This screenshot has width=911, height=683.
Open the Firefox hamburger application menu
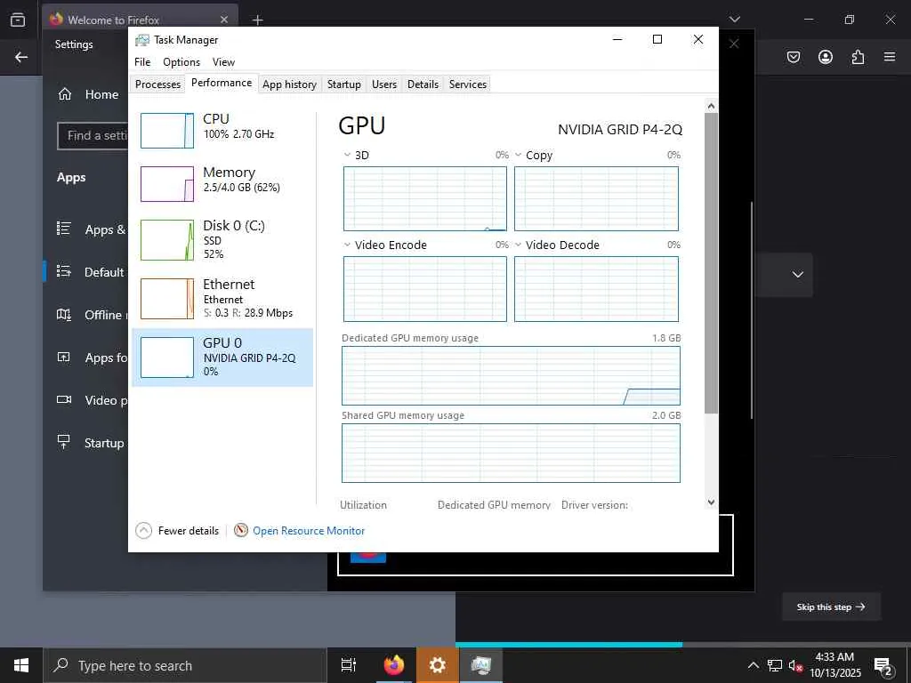pyautogui.click(x=890, y=57)
